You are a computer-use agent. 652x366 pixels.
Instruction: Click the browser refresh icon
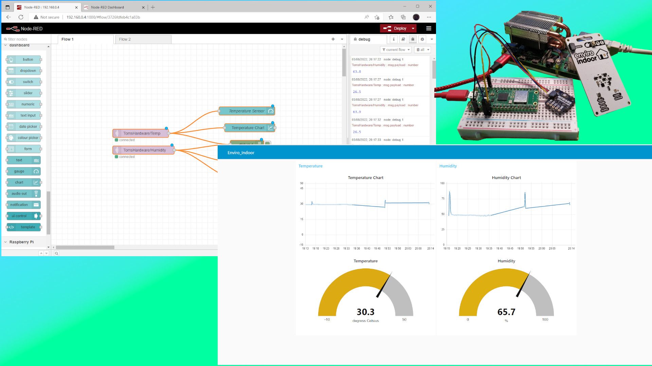(21, 17)
